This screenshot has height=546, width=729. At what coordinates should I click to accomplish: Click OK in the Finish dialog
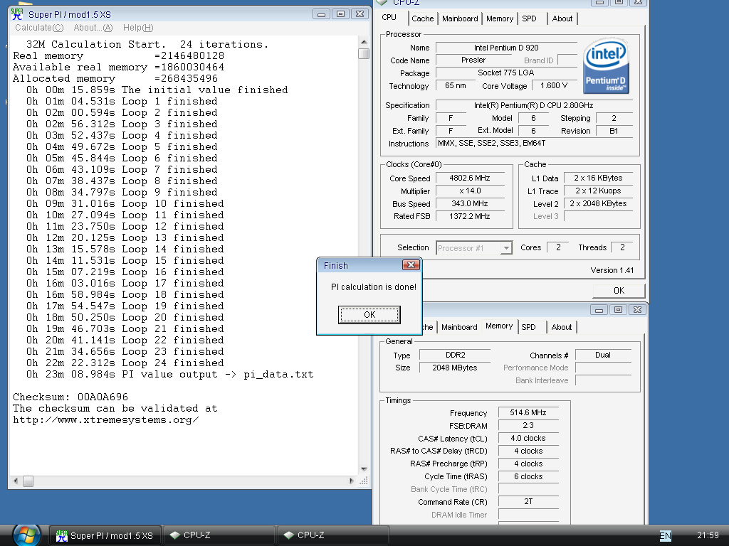(369, 315)
